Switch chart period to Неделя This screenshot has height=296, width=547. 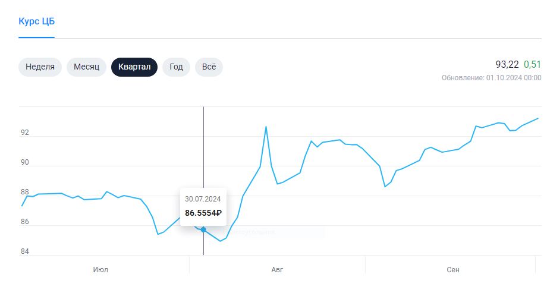click(40, 67)
